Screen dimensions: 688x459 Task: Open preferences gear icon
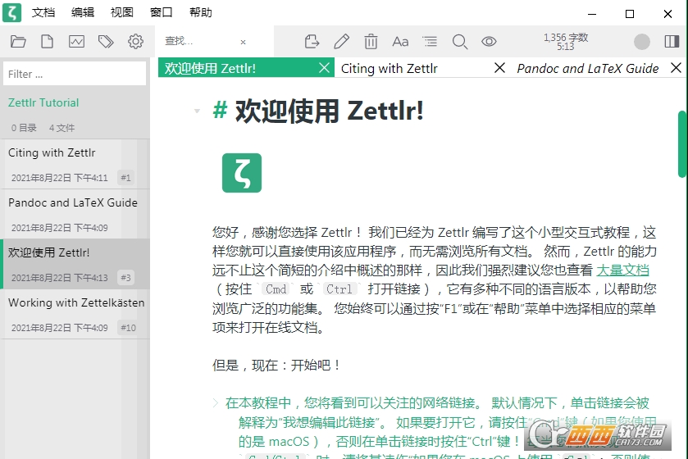(135, 42)
